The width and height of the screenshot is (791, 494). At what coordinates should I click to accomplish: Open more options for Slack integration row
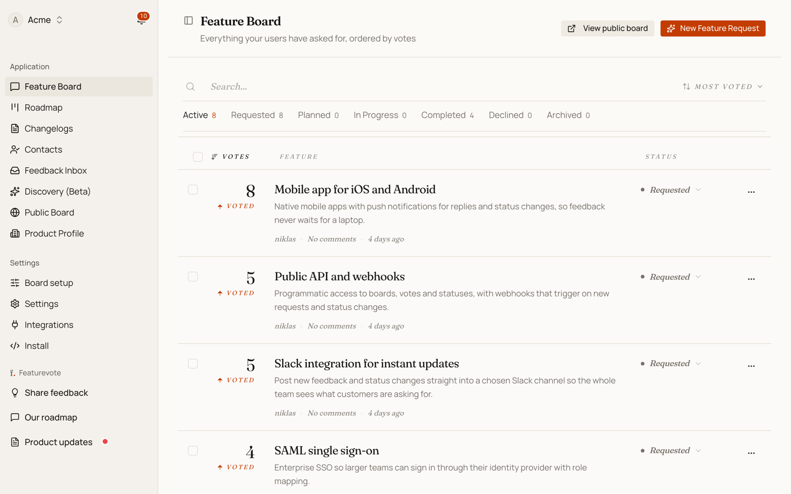pyautogui.click(x=751, y=366)
